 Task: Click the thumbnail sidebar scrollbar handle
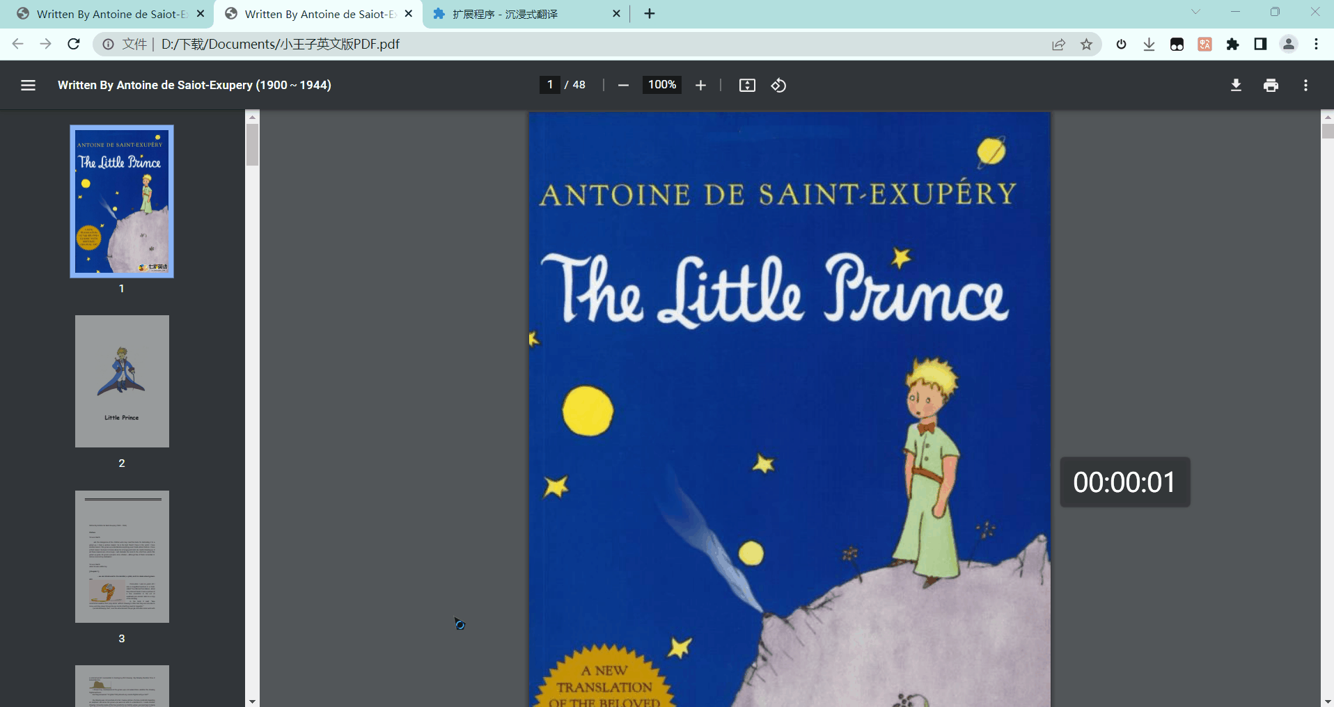(x=252, y=145)
